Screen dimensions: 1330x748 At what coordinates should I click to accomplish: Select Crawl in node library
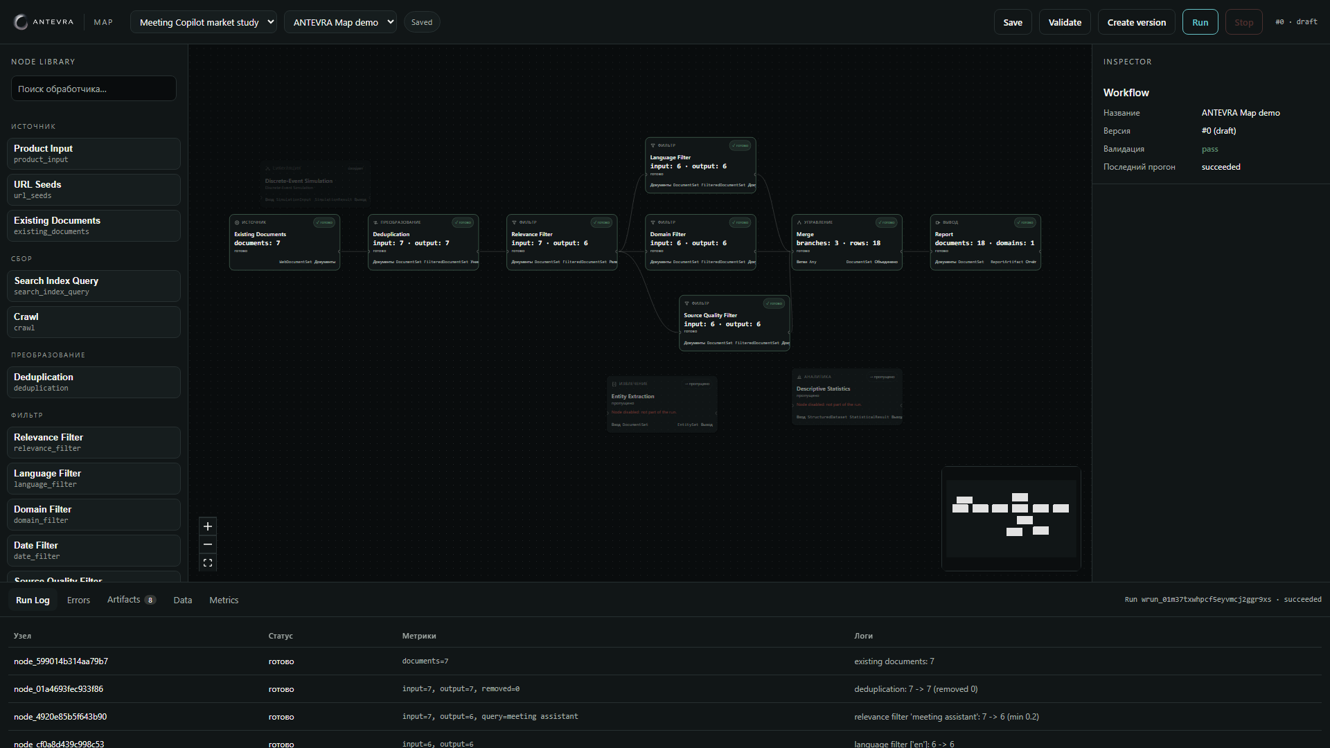tap(94, 322)
